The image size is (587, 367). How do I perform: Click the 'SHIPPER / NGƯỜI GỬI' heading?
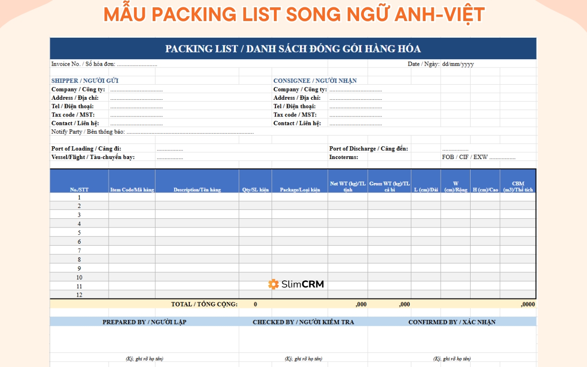[x=85, y=81]
